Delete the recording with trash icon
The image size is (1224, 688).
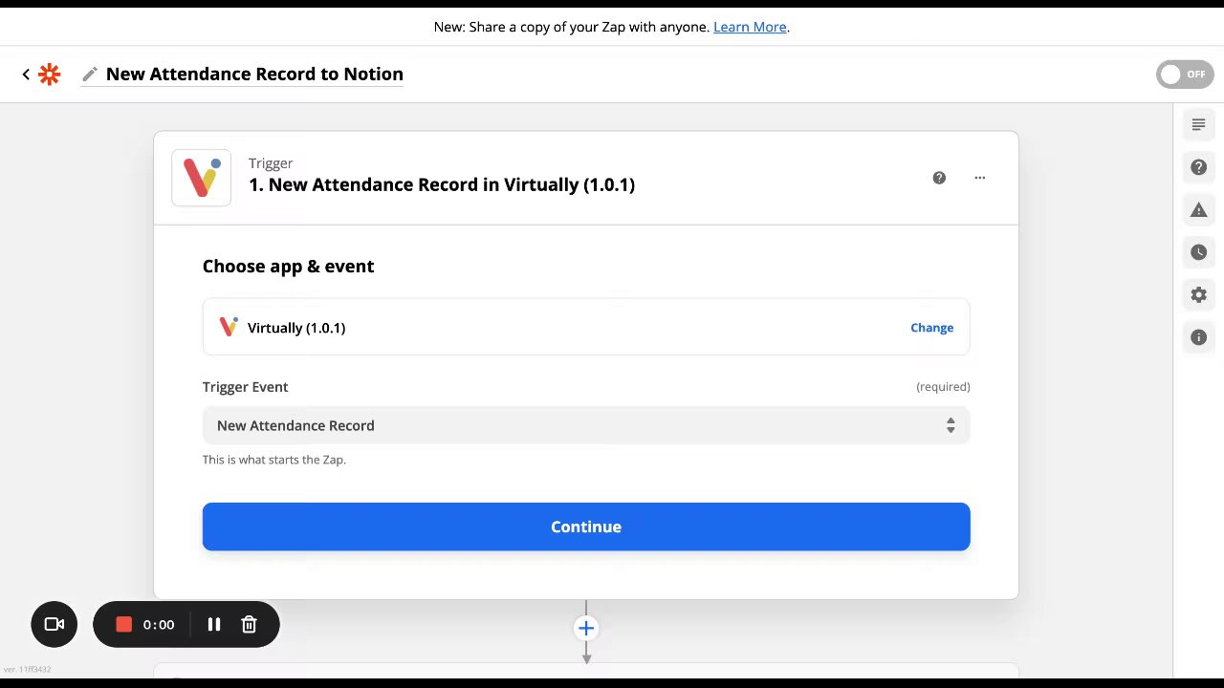click(249, 624)
